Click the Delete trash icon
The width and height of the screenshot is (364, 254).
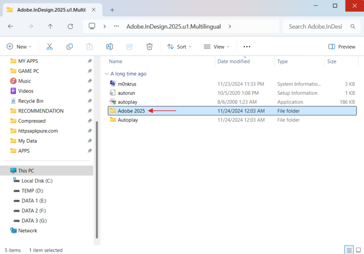pos(149,47)
